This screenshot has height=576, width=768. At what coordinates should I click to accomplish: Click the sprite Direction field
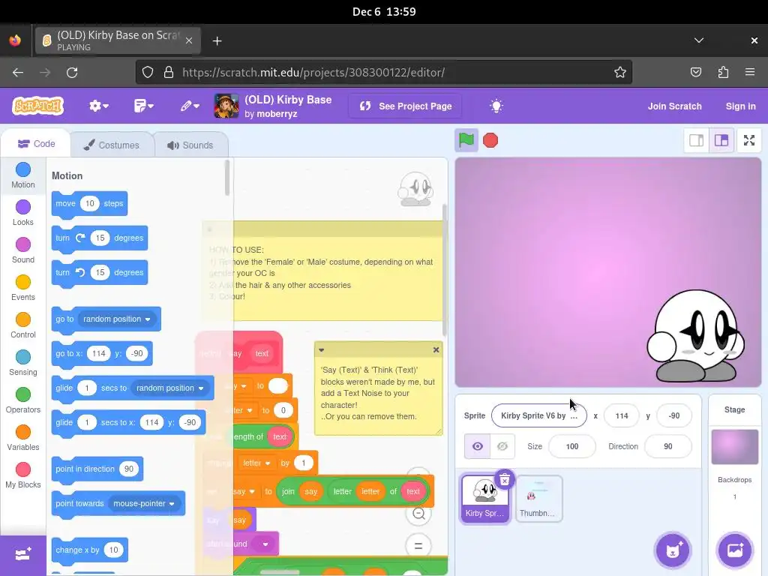[x=668, y=446]
